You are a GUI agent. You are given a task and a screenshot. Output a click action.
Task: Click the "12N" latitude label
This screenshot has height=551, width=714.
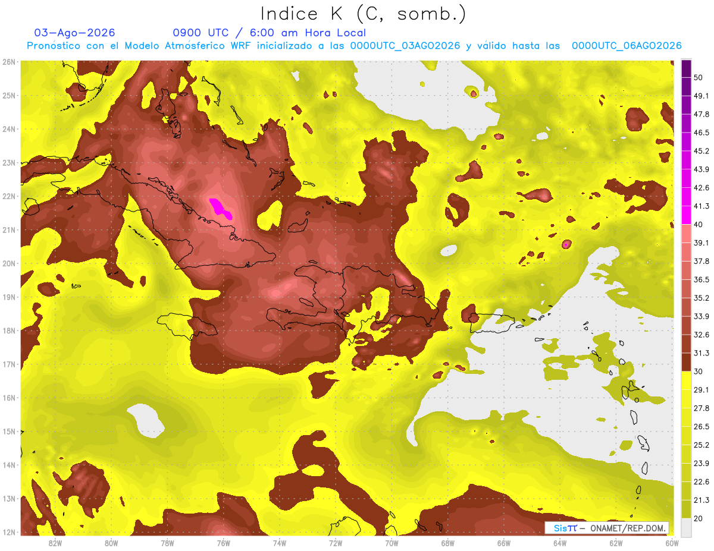click(9, 532)
